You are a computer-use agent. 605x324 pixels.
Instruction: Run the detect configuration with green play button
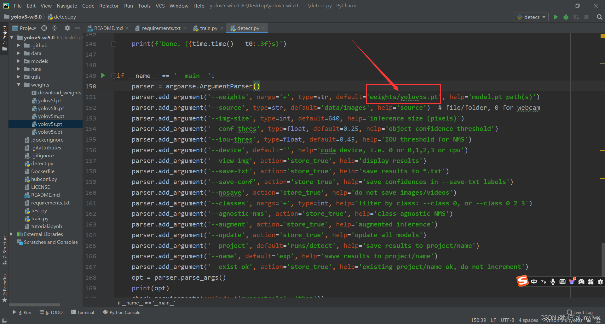556,17
